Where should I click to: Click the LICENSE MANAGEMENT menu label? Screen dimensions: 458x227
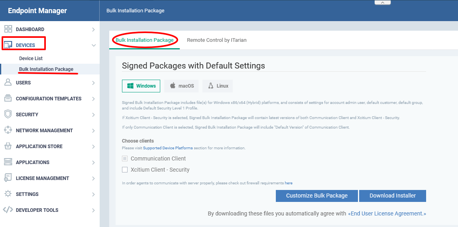[x=42, y=178]
